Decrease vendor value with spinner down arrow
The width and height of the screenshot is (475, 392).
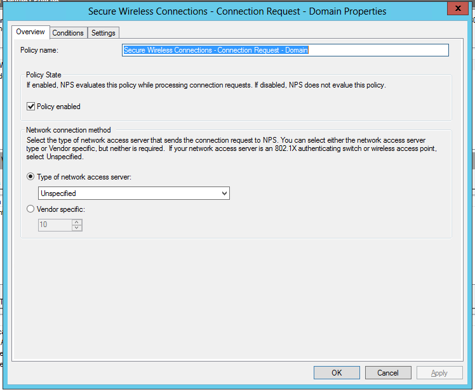click(x=77, y=228)
